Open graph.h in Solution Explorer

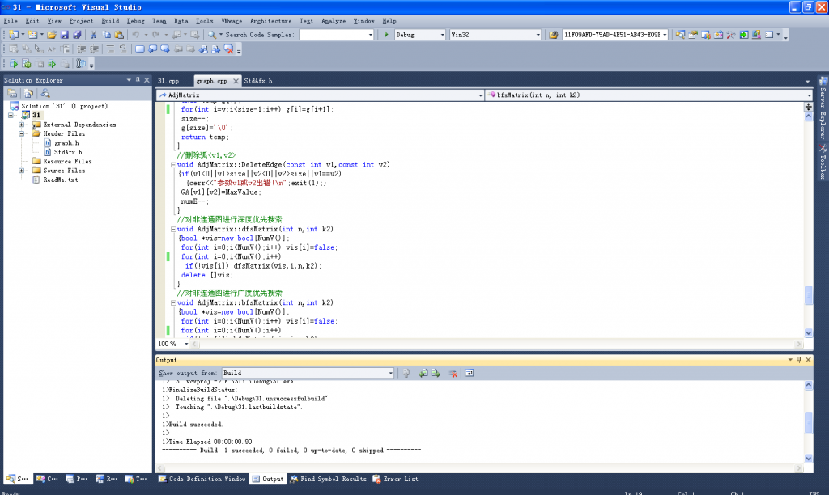tap(65, 143)
